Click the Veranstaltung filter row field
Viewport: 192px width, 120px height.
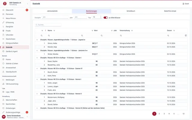[x=142, y=35]
